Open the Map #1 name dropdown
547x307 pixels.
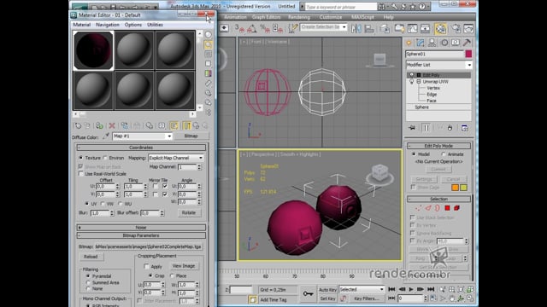tap(169, 136)
